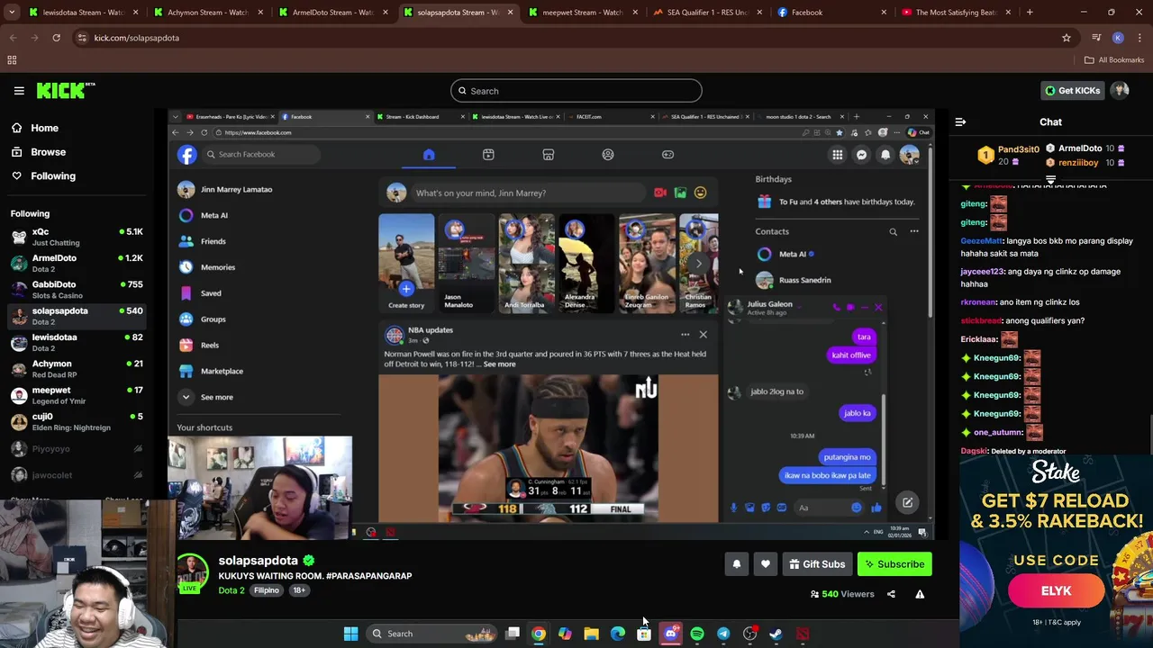Open ArmelDoto channel in Following list
The image size is (1153, 648).
point(77,263)
